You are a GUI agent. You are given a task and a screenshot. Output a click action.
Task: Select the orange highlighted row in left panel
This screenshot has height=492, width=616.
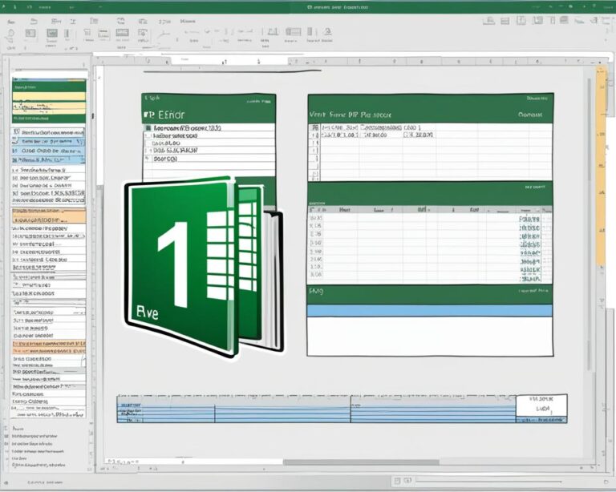click(x=50, y=216)
